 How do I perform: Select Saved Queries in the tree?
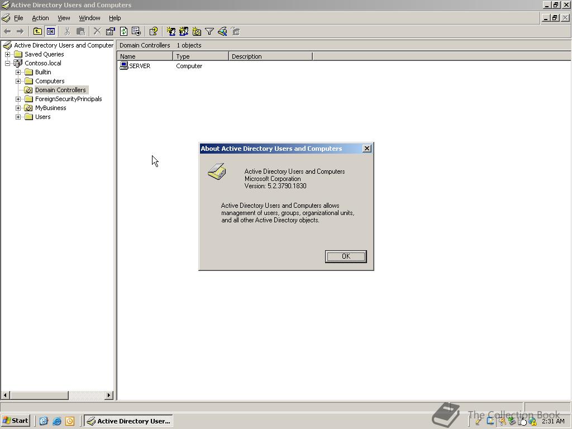(x=44, y=54)
